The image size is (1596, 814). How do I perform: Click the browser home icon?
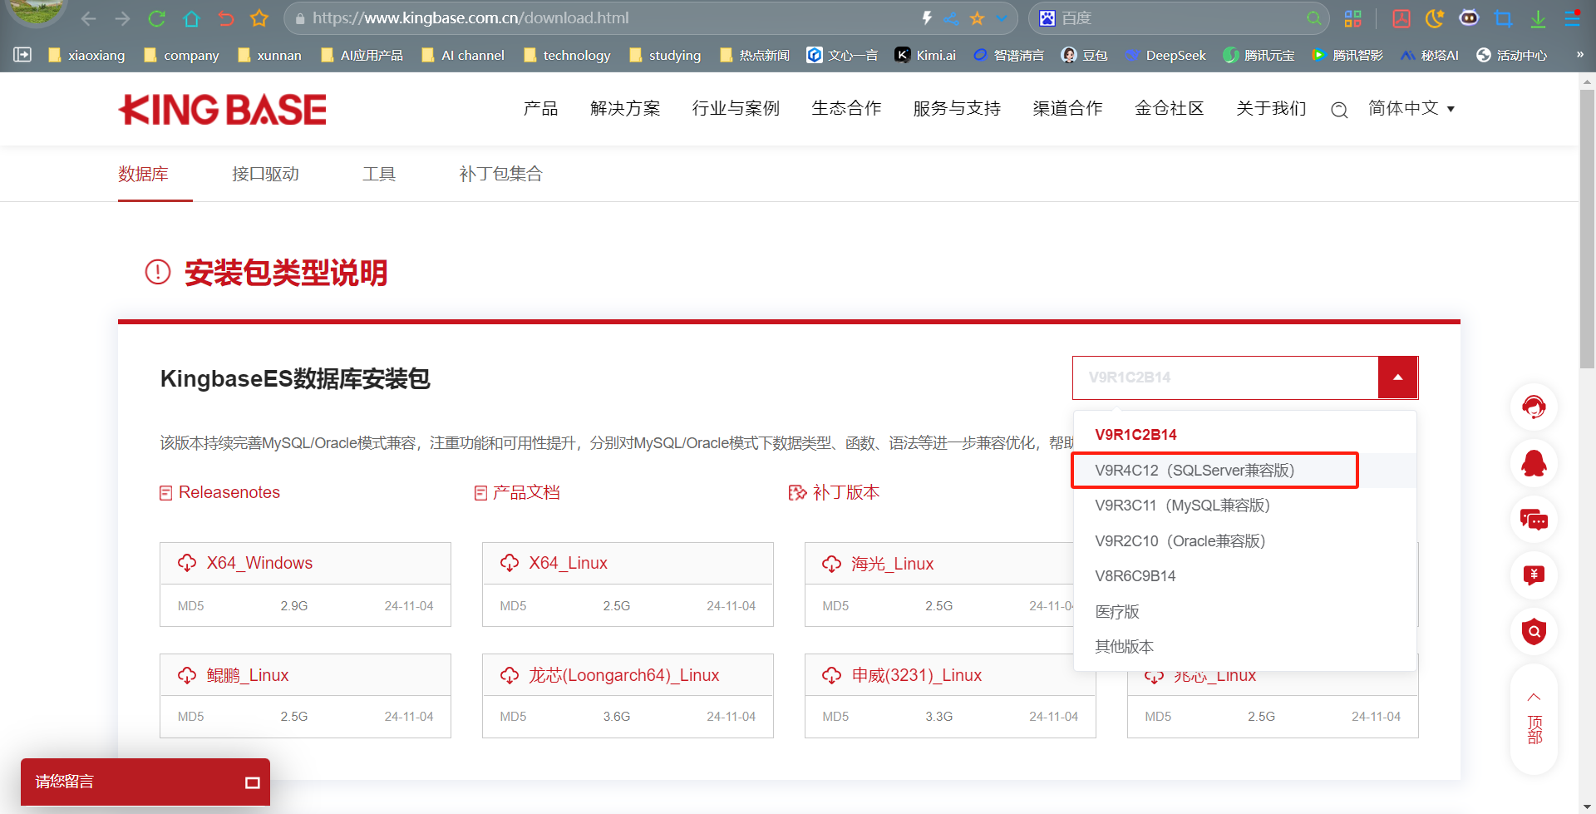191,18
